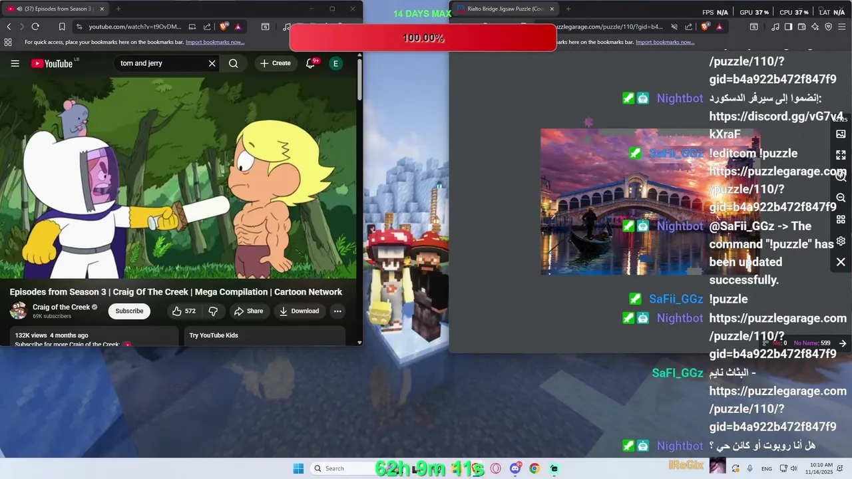
Task: Click the 'Craig of the Creek' channel name
Action: coord(61,307)
